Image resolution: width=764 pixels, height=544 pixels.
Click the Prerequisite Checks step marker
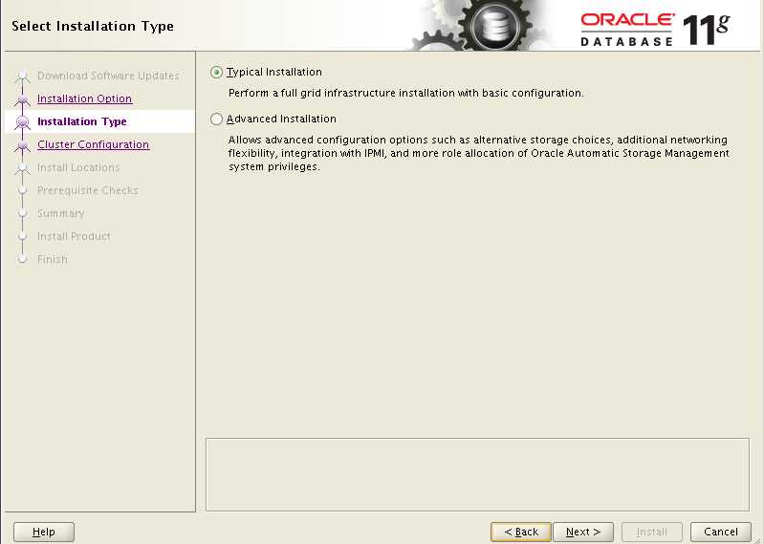[x=22, y=190]
